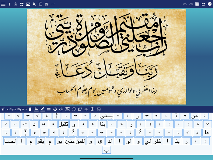Switch to next style with 'Style >'
This screenshot has width=213, height=160.
(22, 109)
